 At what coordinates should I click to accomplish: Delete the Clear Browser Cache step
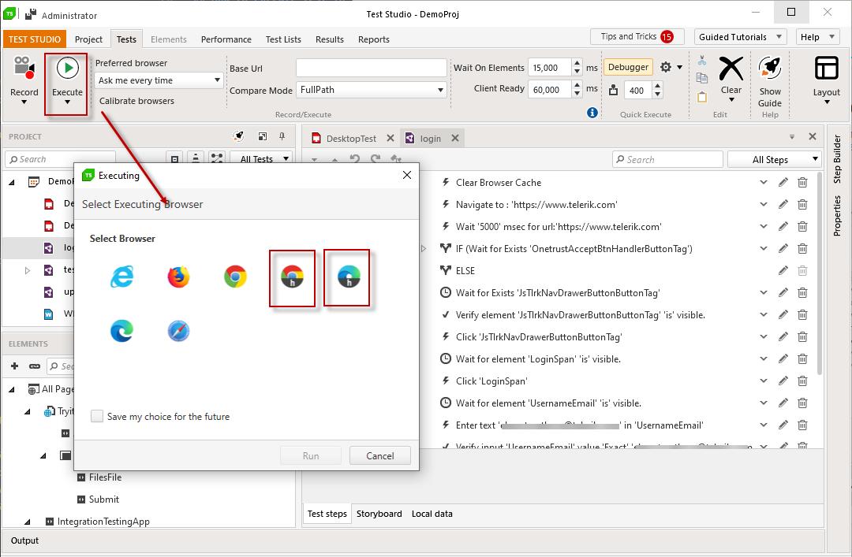[802, 182]
